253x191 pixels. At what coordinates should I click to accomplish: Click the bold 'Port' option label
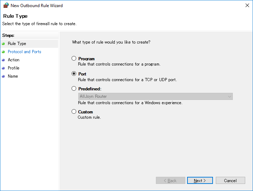click(82, 74)
